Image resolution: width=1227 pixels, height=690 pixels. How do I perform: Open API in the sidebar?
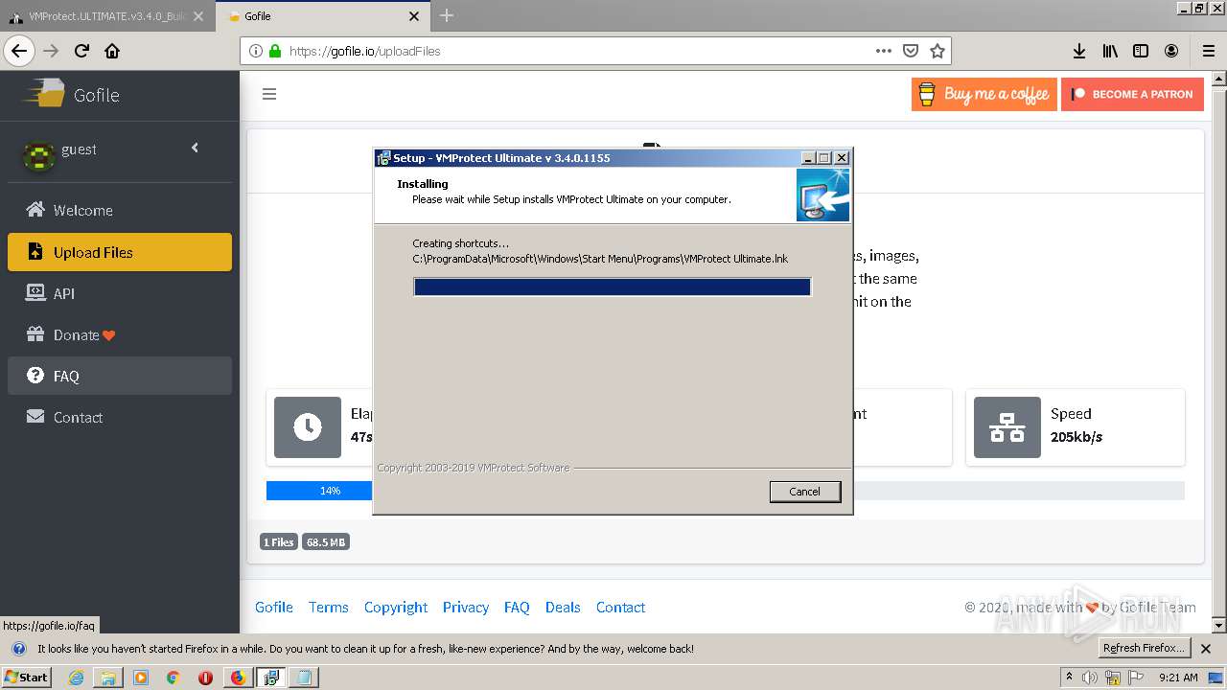[x=120, y=293]
